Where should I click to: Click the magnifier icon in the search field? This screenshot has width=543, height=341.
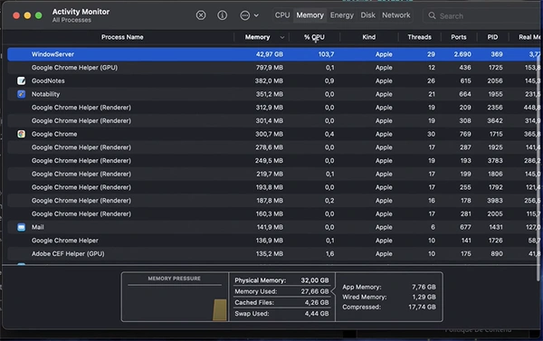pos(432,15)
